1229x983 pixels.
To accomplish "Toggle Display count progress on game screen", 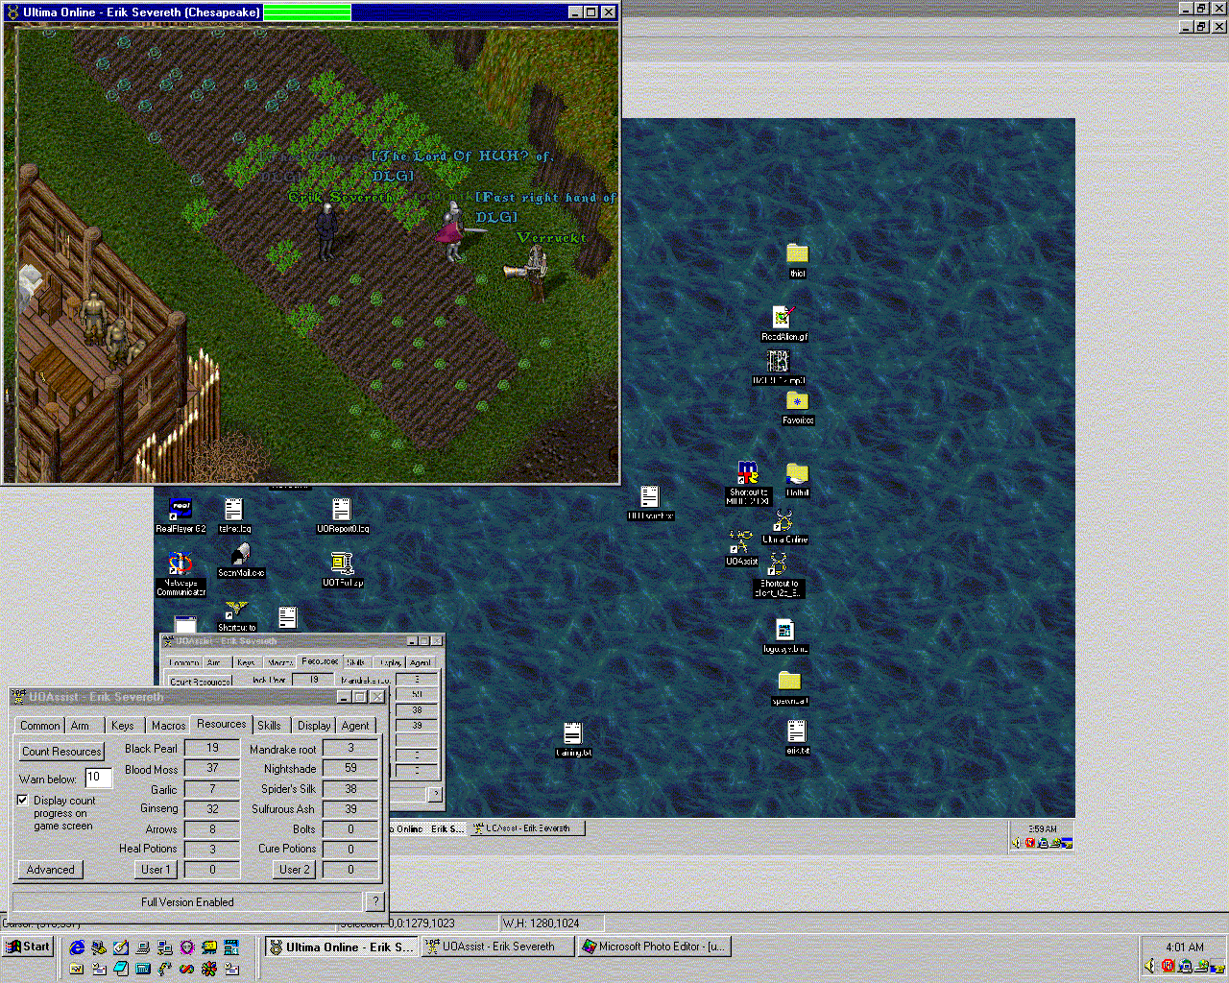I will point(23,800).
